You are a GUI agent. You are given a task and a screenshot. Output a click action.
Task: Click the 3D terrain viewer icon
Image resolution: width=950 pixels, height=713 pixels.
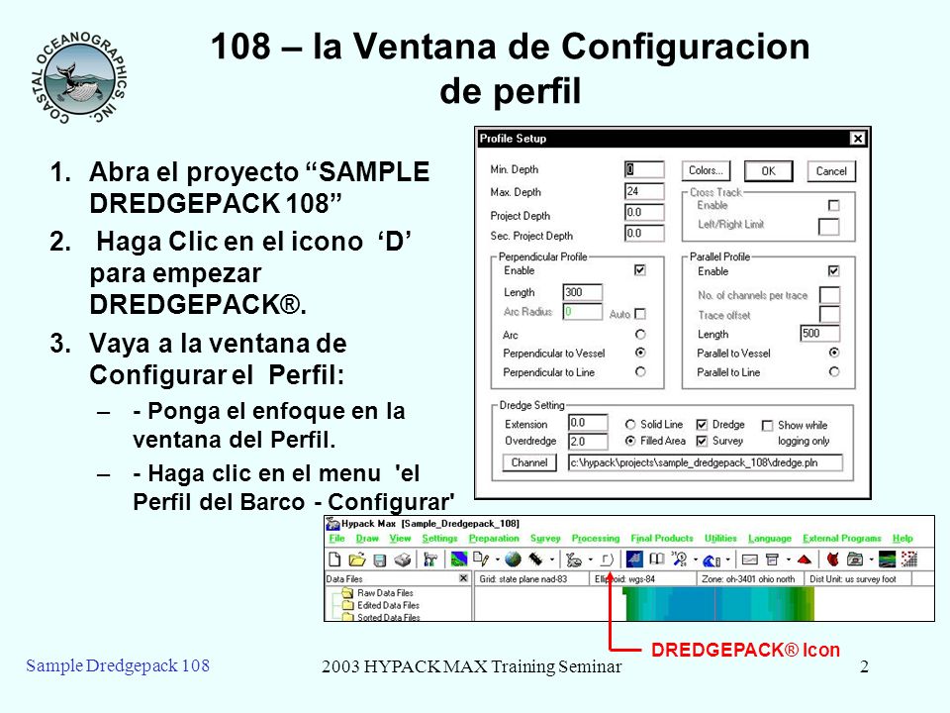click(x=887, y=559)
